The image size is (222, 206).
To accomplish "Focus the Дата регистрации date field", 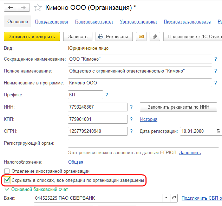I will click(198, 131).
